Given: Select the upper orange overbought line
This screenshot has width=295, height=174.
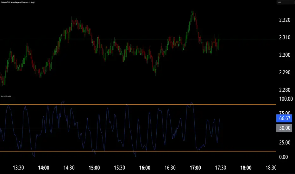Looking at the screenshot, I should pyautogui.click(x=138, y=105).
